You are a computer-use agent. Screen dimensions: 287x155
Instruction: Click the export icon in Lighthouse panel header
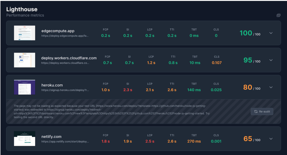(278, 15)
